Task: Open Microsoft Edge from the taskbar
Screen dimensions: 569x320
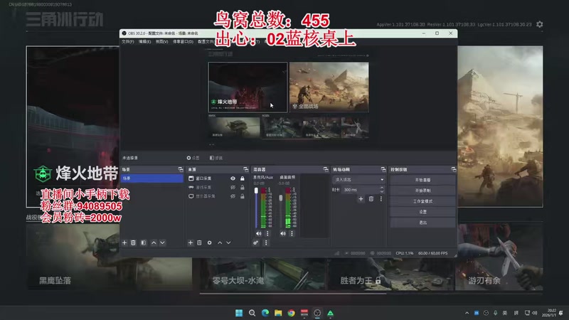Action: (x=265, y=313)
